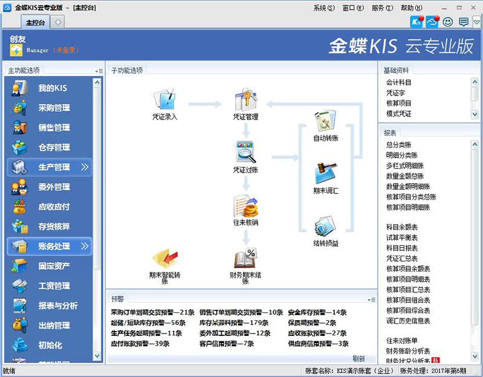This screenshot has width=483, height=377.
Task: Click the 刷新 refresh link
Action: [x=358, y=358]
